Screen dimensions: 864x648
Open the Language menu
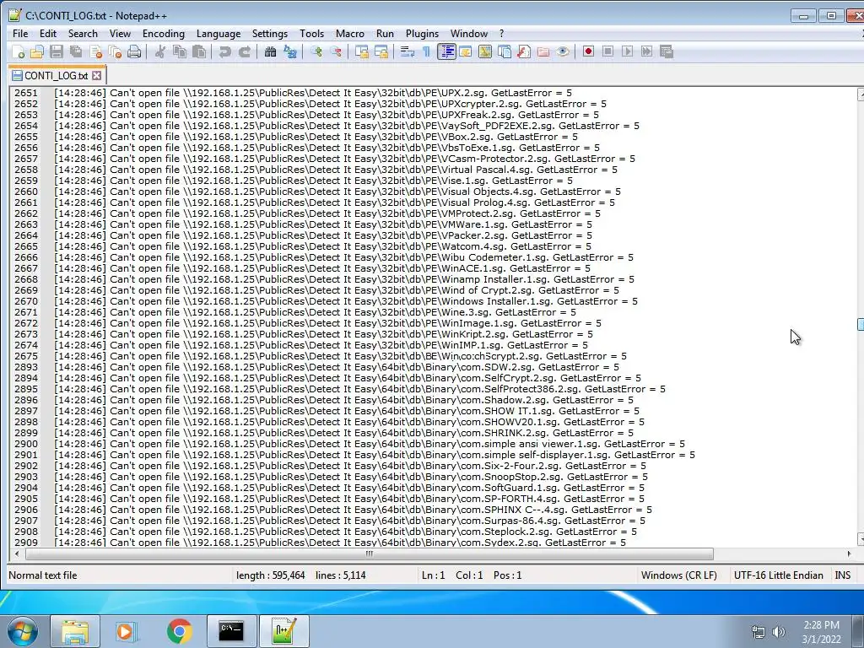pos(219,34)
